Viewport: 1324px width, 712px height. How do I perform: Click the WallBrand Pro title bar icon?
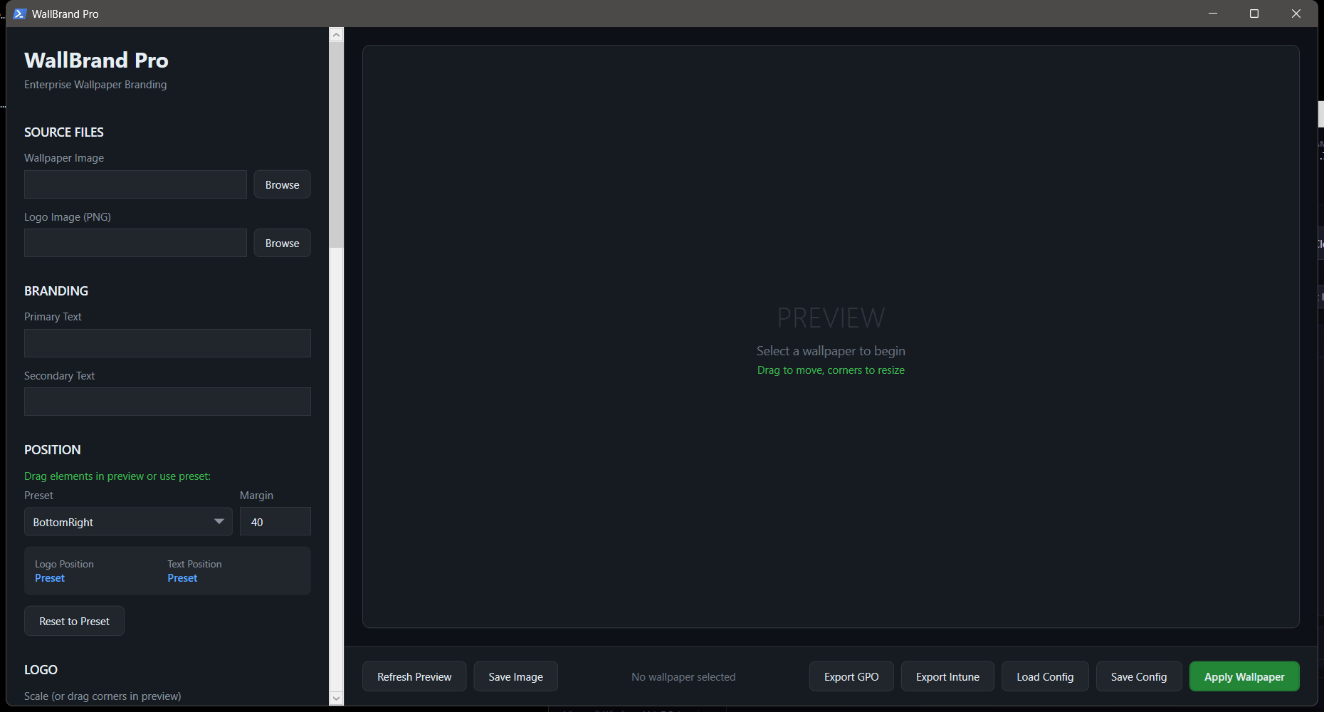click(19, 14)
